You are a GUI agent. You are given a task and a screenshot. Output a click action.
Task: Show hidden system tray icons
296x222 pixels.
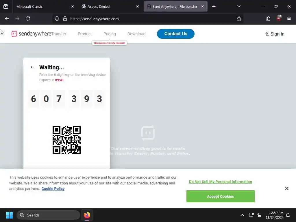[242, 215]
